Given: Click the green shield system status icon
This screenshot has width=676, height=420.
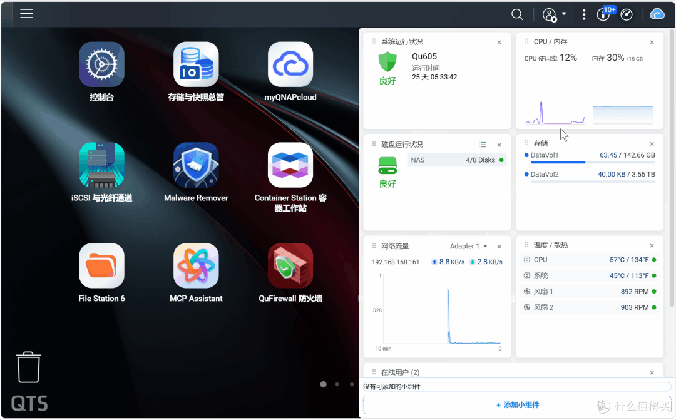Looking at the screenshot, I should pos(387,62).
